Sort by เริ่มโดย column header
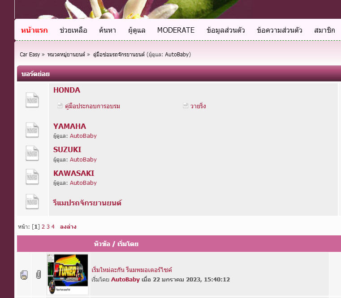Image resolution: width=341 pixels, height=298 pixels. (x=128, y=244)
